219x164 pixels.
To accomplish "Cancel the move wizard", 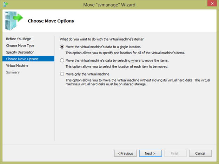I will coord(200,153).
